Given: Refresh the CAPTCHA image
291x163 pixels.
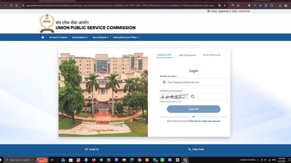Looking at the screenshot, I should click(x=193, y=96).
